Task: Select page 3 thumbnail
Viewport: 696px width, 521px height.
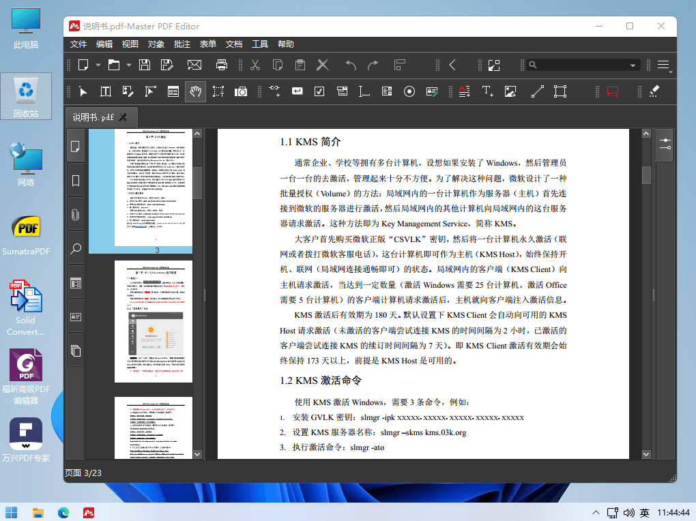Action: pyautogui.click(x=153, y=188)
